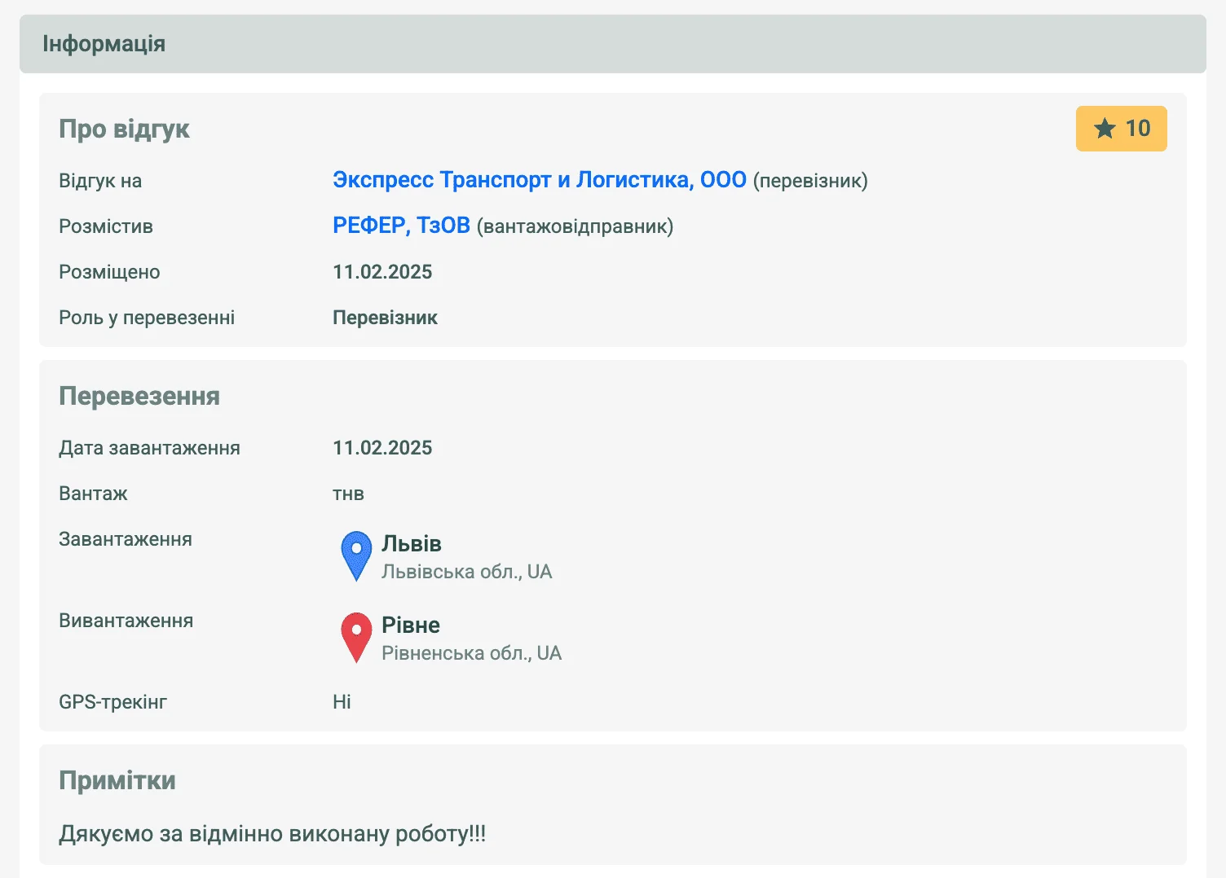Click the star icon in rating badge
The width and height of the screenshot is (1226, 878).
click(1105, 129)
